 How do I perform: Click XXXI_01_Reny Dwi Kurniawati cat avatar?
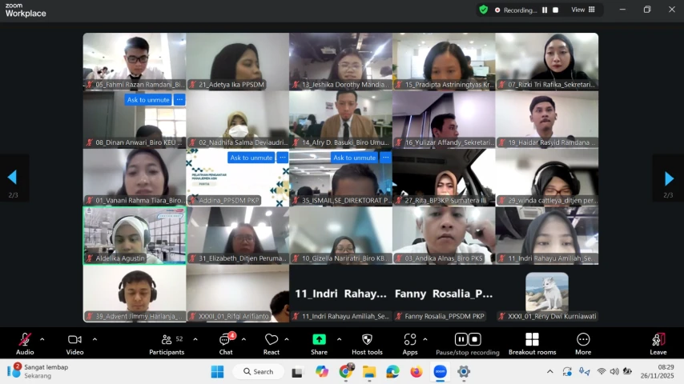pos(547,291)
